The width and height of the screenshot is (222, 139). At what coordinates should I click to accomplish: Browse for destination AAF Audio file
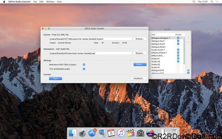140,53
